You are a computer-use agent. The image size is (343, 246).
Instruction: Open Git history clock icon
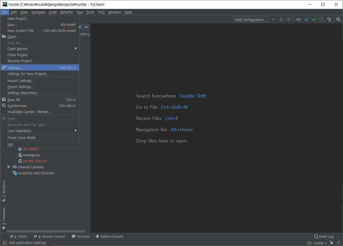321,20
